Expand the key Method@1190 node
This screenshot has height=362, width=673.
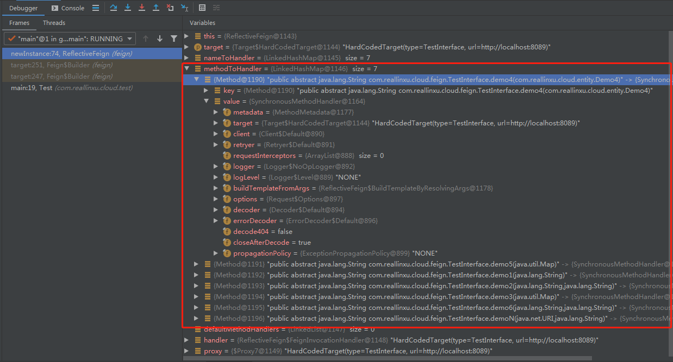206,91
